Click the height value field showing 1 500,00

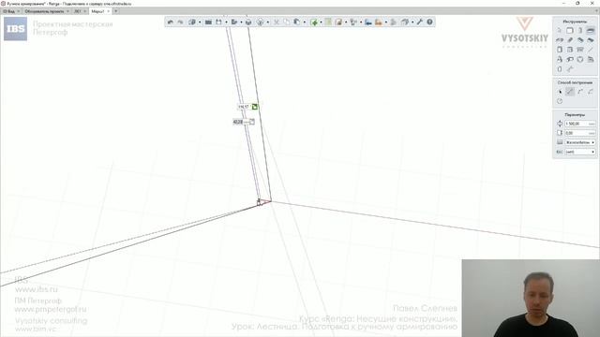(580, 124)
